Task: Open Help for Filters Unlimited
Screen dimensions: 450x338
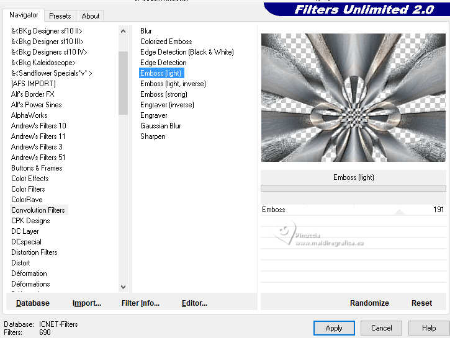Action: (429, 328)
